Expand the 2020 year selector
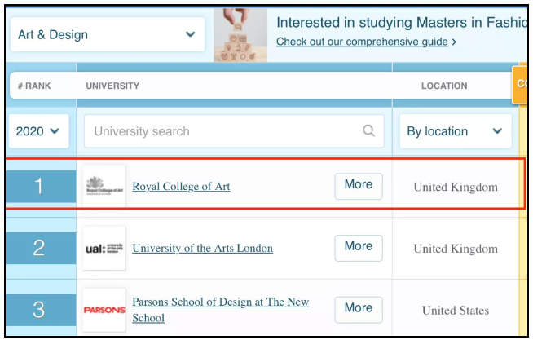This screenshot has height=340, width=533. [38, 131]
